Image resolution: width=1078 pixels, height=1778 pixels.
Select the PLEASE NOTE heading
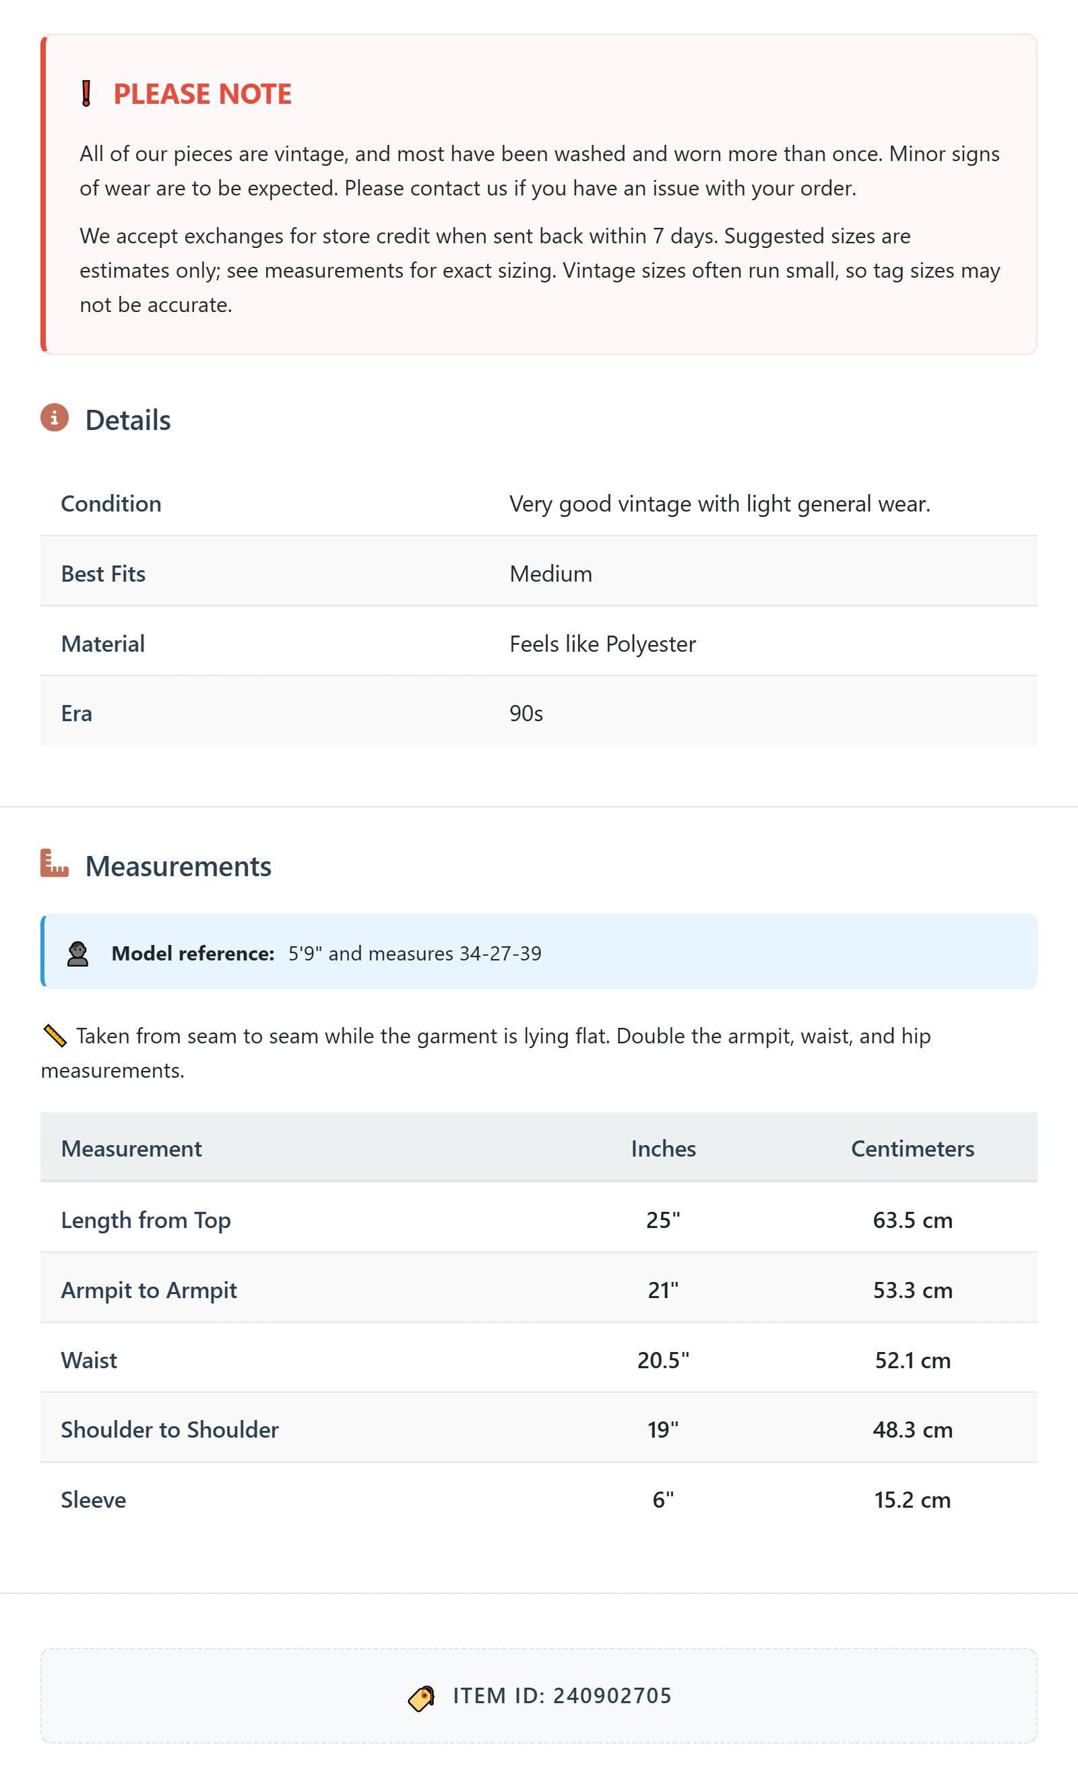(203, 94)
